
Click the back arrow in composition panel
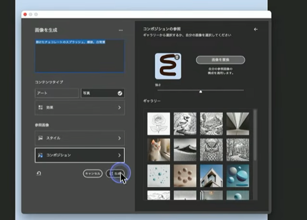[256, 29]
